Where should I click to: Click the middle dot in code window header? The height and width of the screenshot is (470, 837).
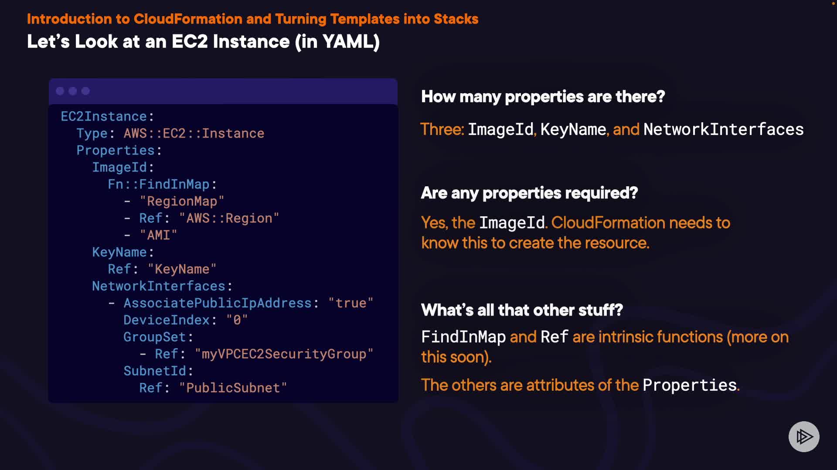[x=73, y=91]
